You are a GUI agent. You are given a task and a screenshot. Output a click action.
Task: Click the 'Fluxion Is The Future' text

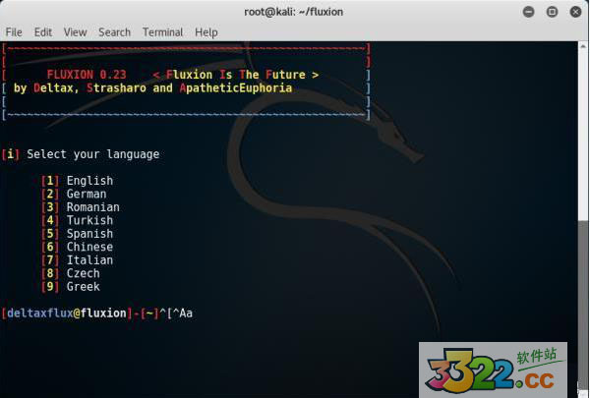(x=236, y=75)
